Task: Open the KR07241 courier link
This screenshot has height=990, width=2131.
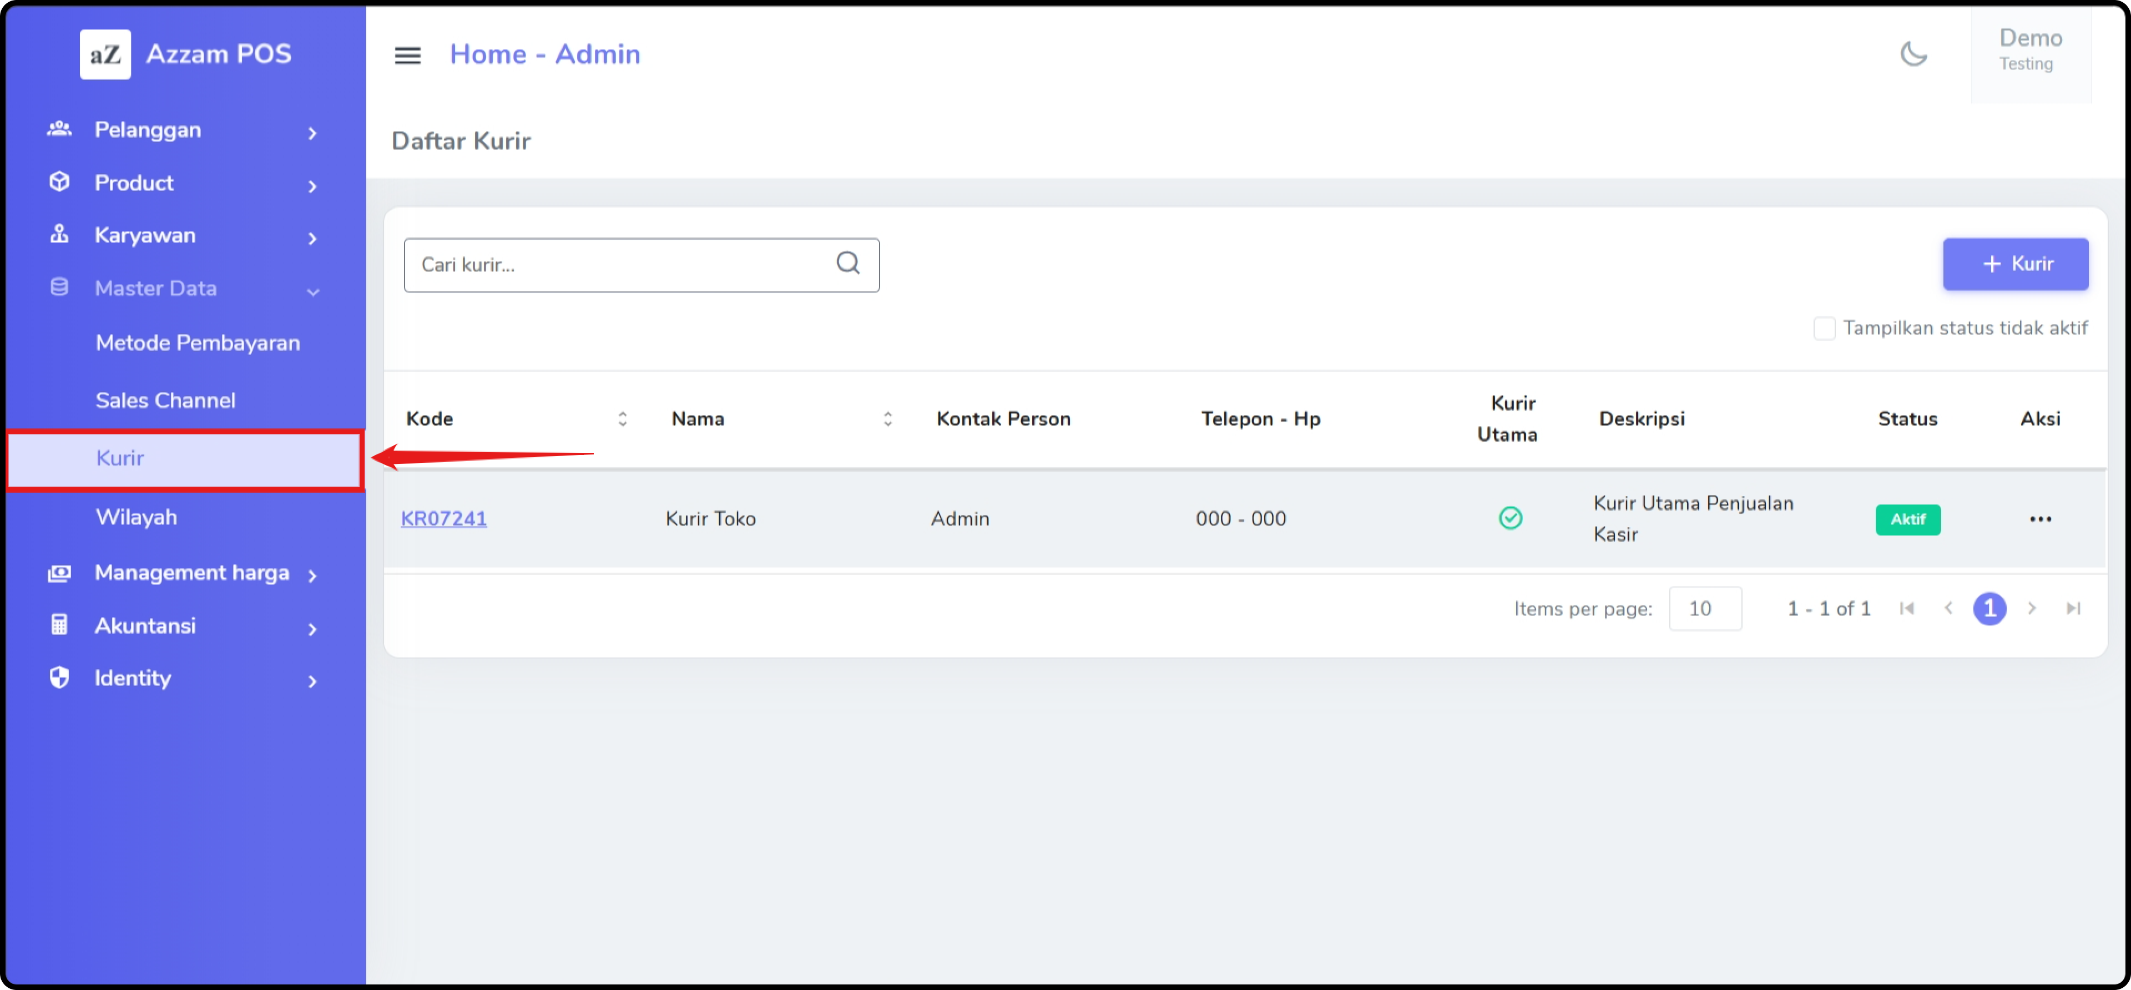Action: (443, 519)
